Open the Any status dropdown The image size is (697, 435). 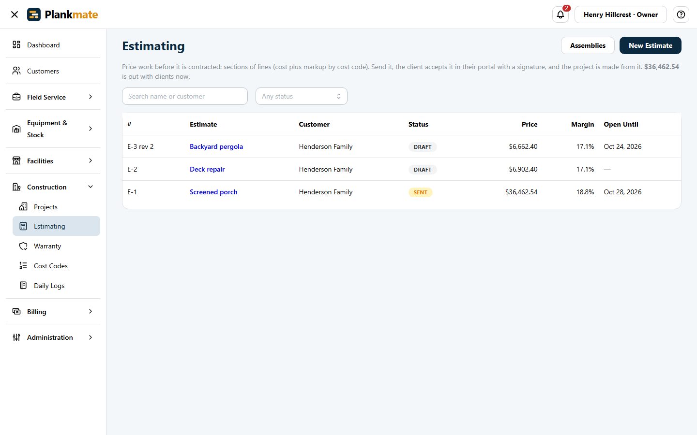pyautogui.click(x=302, y=96)
